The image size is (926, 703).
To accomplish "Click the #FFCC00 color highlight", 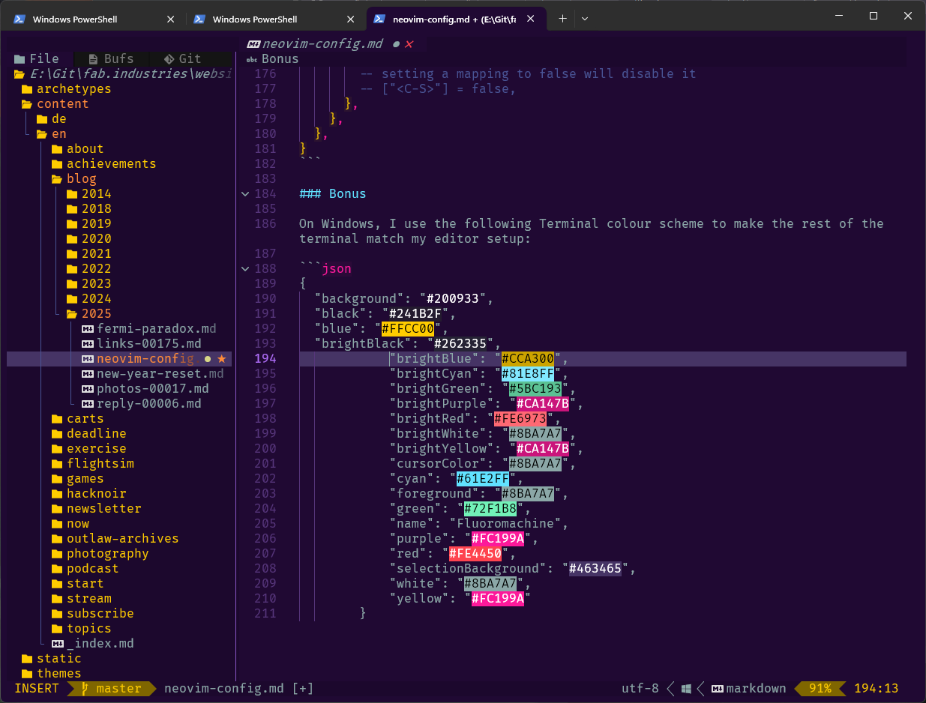I will tap(408, 328).
